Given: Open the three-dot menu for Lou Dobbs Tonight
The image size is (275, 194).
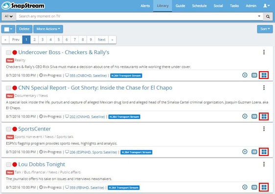Looking at the screenshot, I should coord(264,164).
